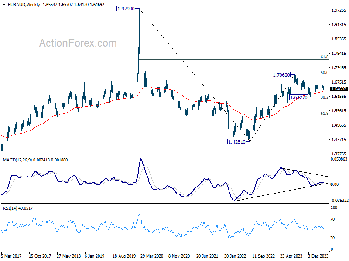Click the EURAUD,Weekly chart title
This screenshot has height=261, width=349.
[24, 5]
